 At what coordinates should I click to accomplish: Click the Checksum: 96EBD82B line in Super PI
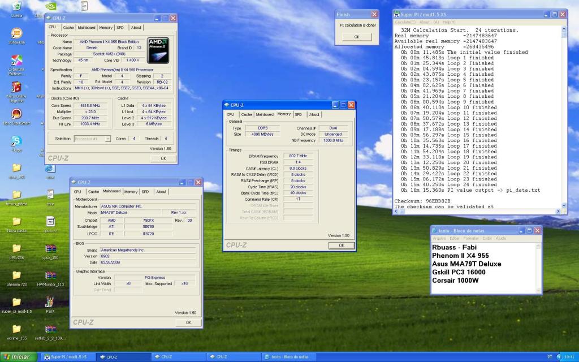[422, 201]
